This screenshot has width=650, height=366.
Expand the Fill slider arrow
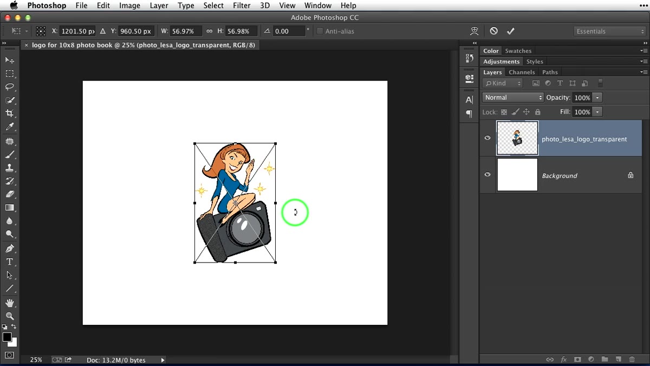coord(597,112)
